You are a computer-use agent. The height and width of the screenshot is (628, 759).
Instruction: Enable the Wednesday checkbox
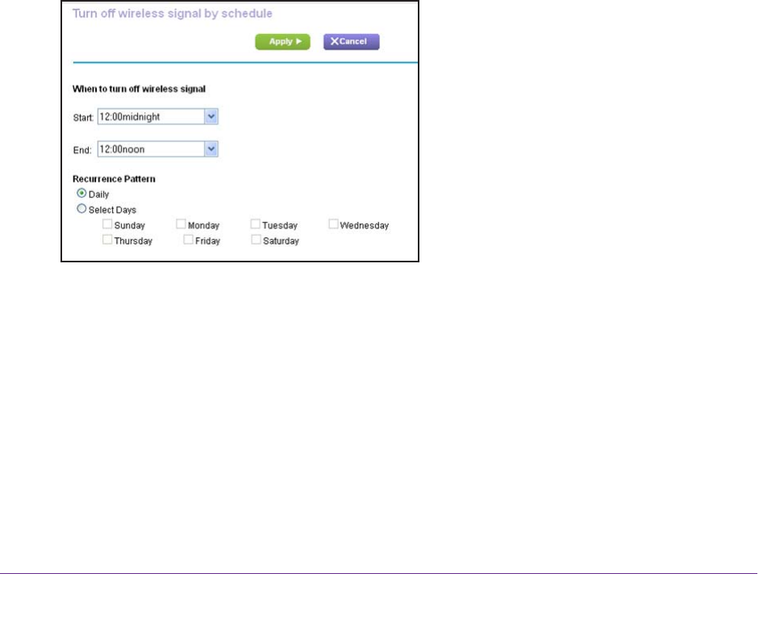(x=333, y=224)
